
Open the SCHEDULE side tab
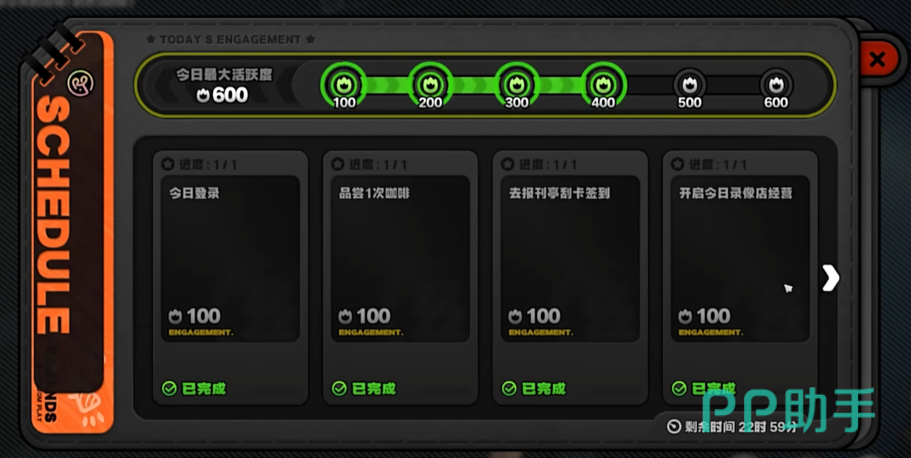(72, 233)
